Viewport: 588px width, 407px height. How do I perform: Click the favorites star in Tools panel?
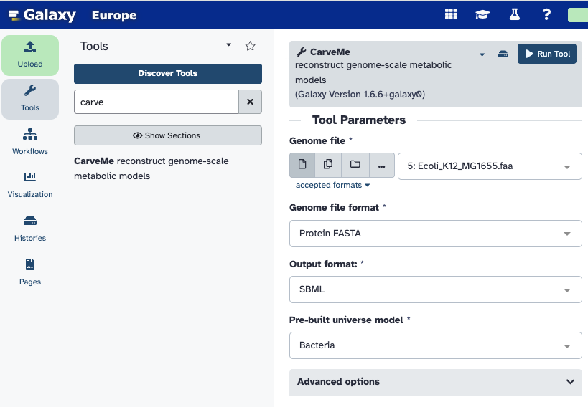250,46
